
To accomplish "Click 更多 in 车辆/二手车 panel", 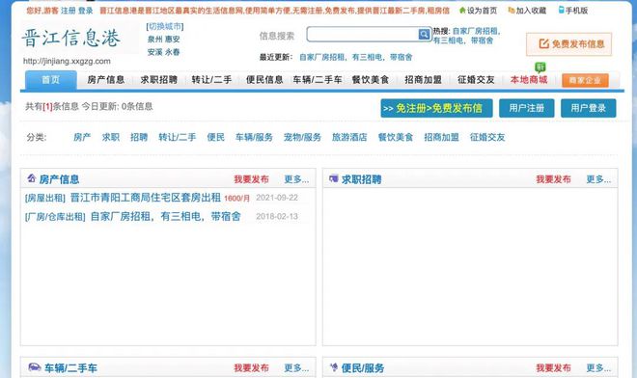I will coord(296,367).
